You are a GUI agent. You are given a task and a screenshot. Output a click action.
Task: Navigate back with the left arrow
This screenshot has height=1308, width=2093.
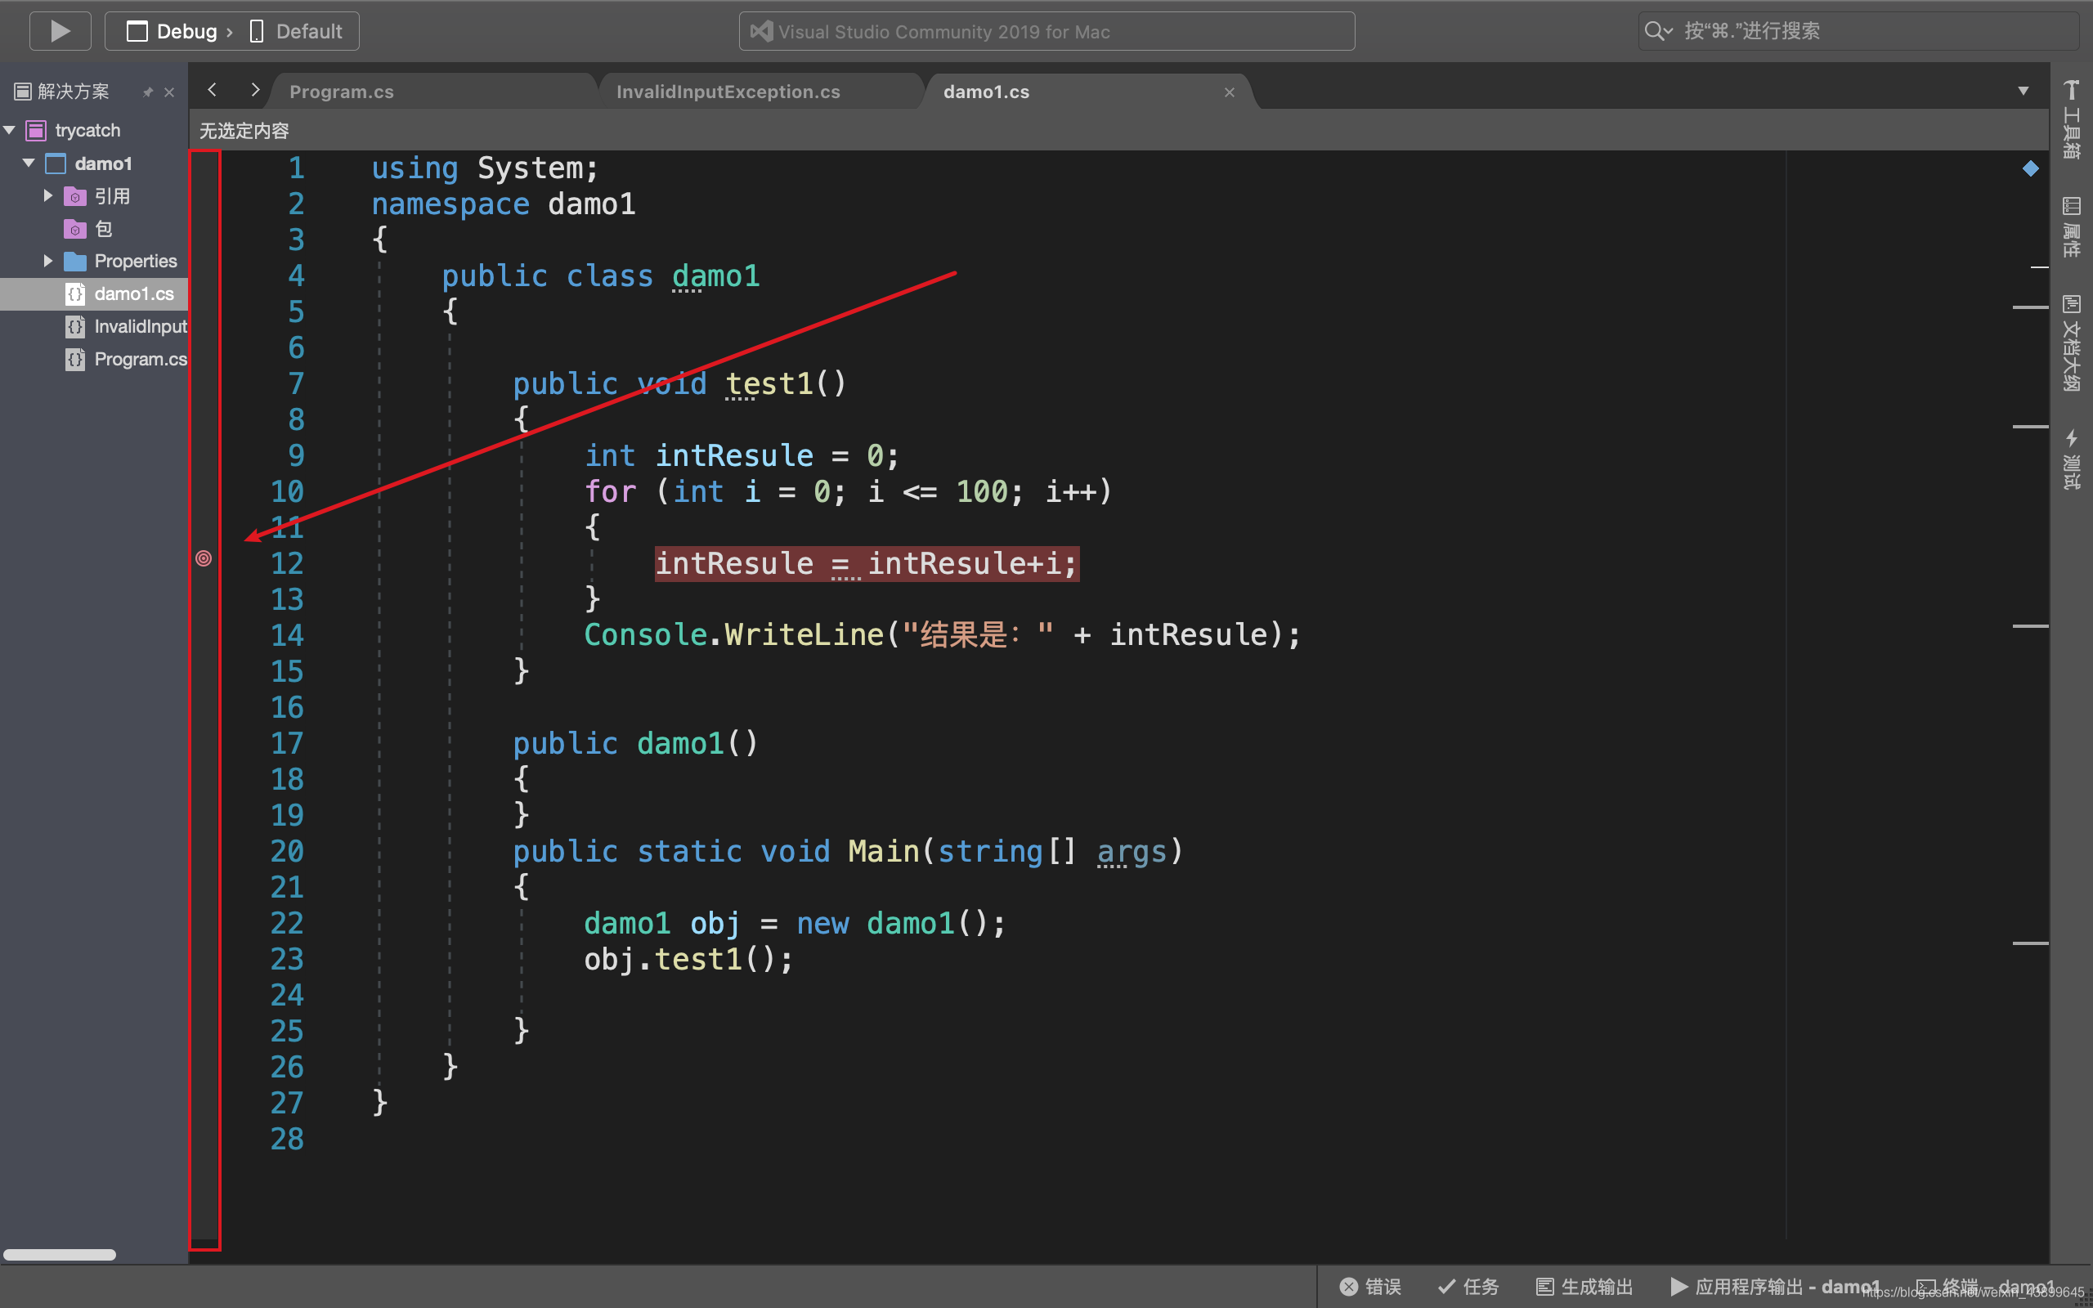[x=212, y=90]
